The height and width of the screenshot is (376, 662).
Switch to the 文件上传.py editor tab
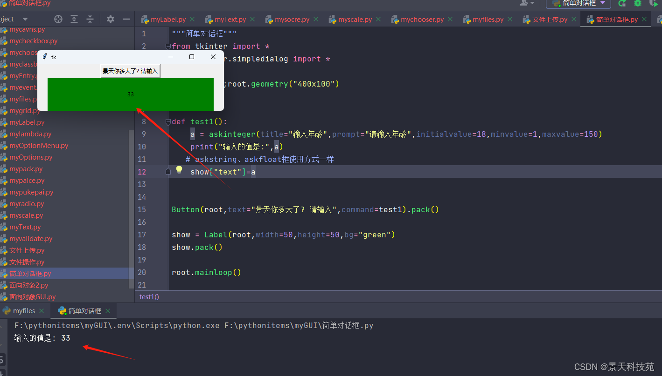[x=550, y=20]
